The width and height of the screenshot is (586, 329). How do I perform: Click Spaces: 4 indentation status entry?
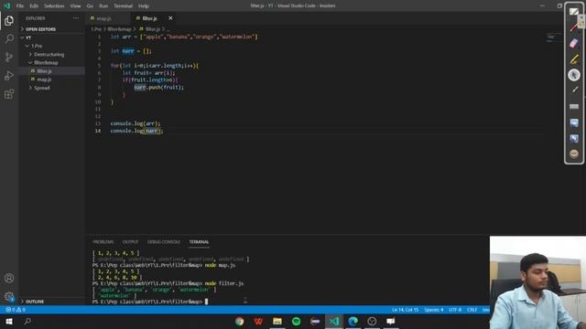click(434, 310)
